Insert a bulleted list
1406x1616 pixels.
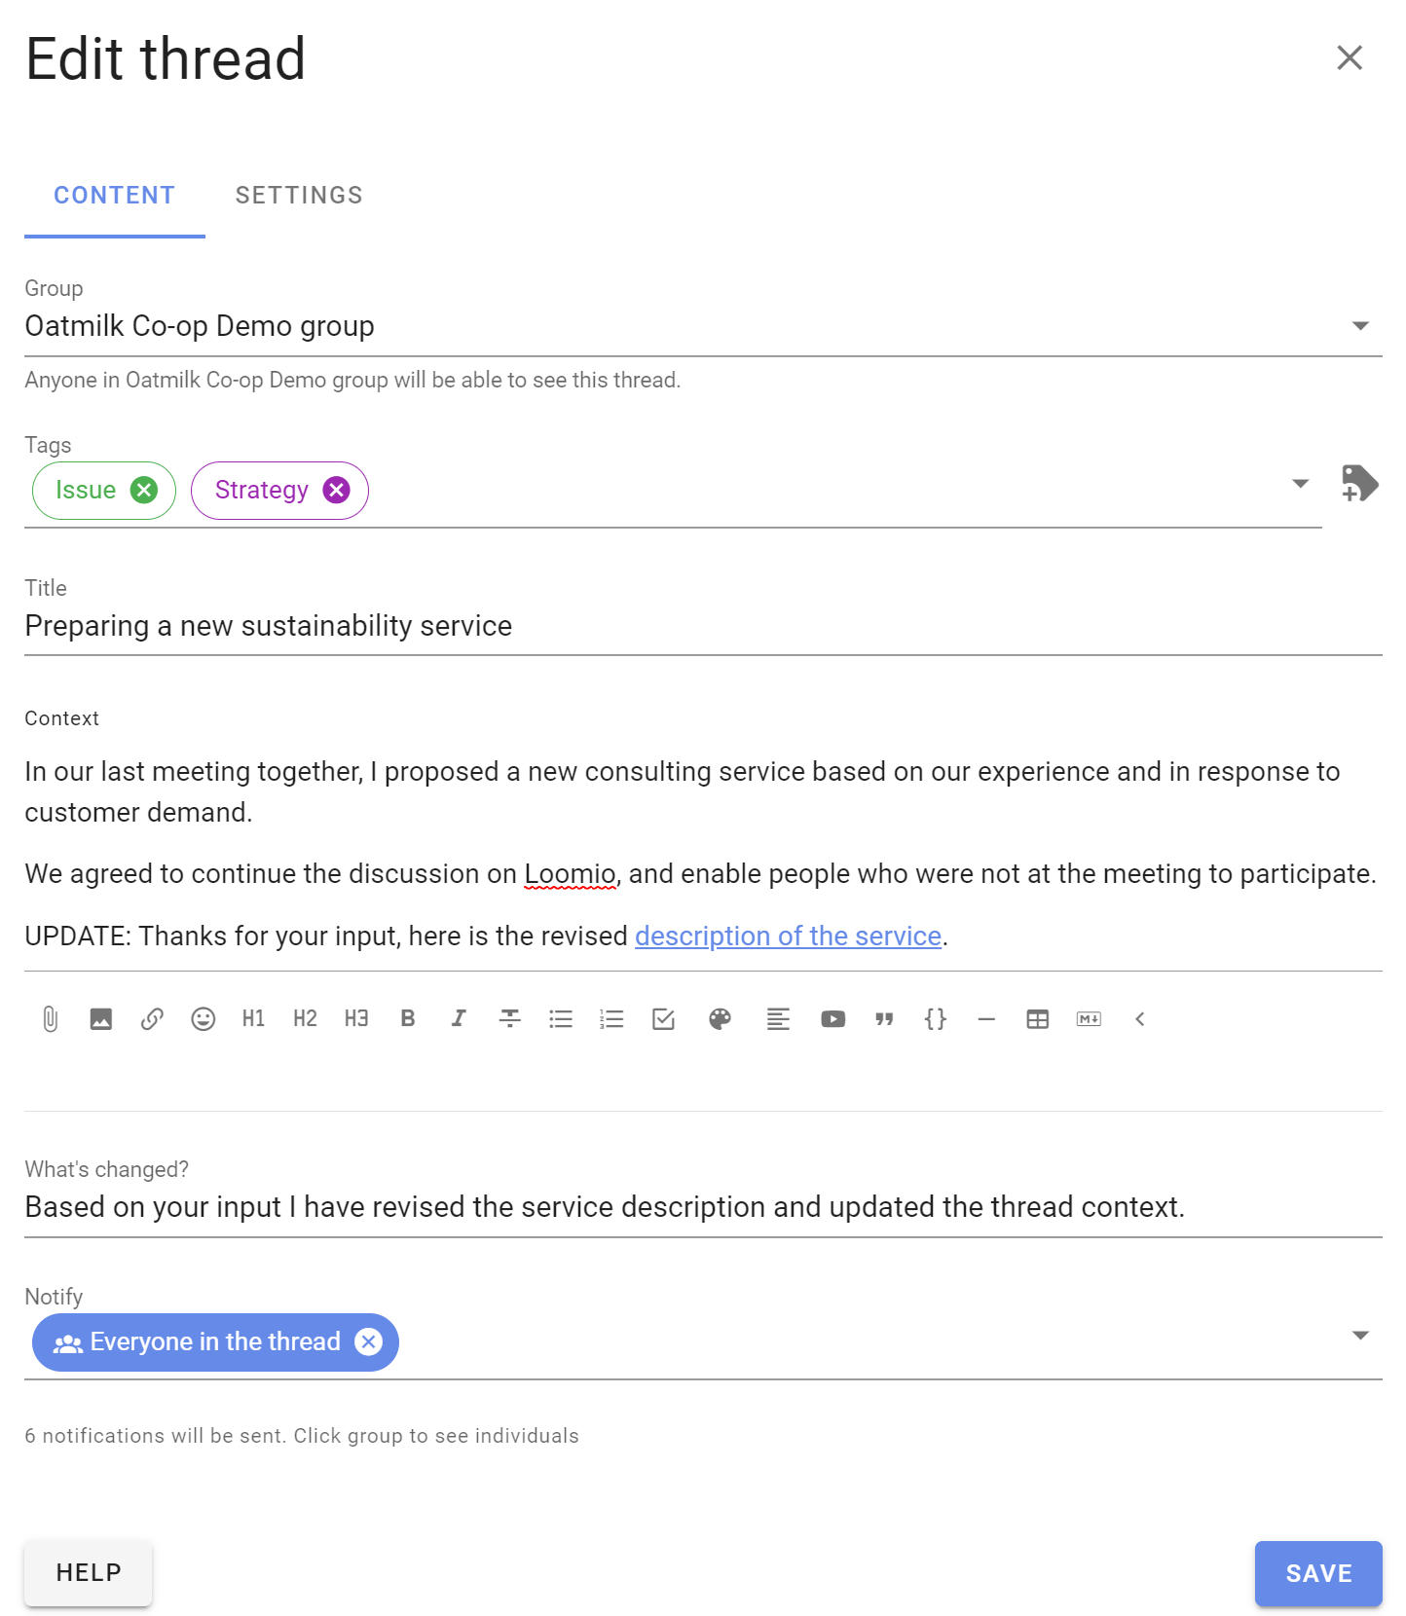(x=561, y=1019)
